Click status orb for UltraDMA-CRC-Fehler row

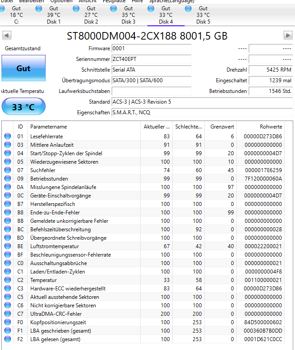(x=8, y=314)
